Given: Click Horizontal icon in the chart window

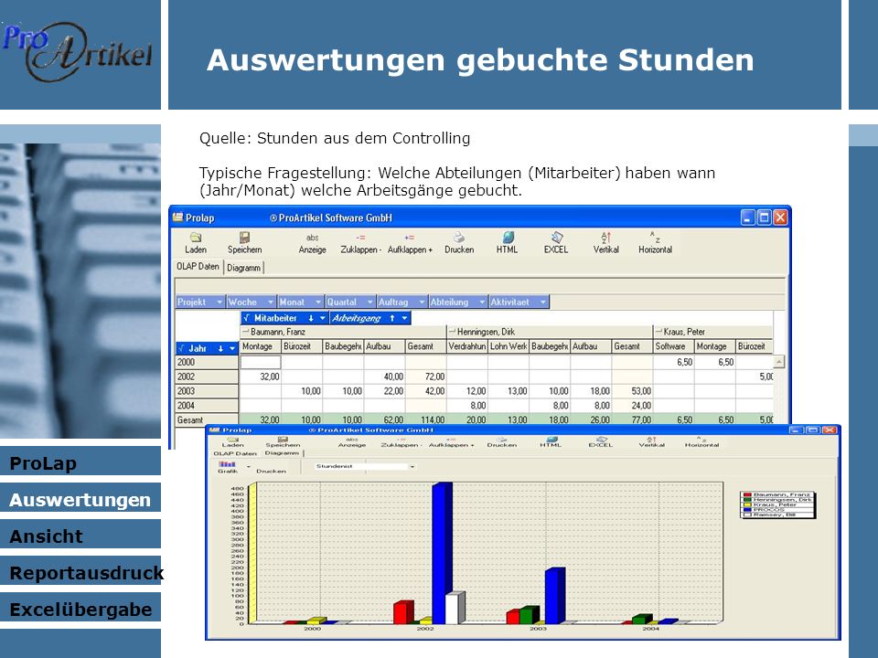Looking at the screenshot, I should click(x=701, y=440).
